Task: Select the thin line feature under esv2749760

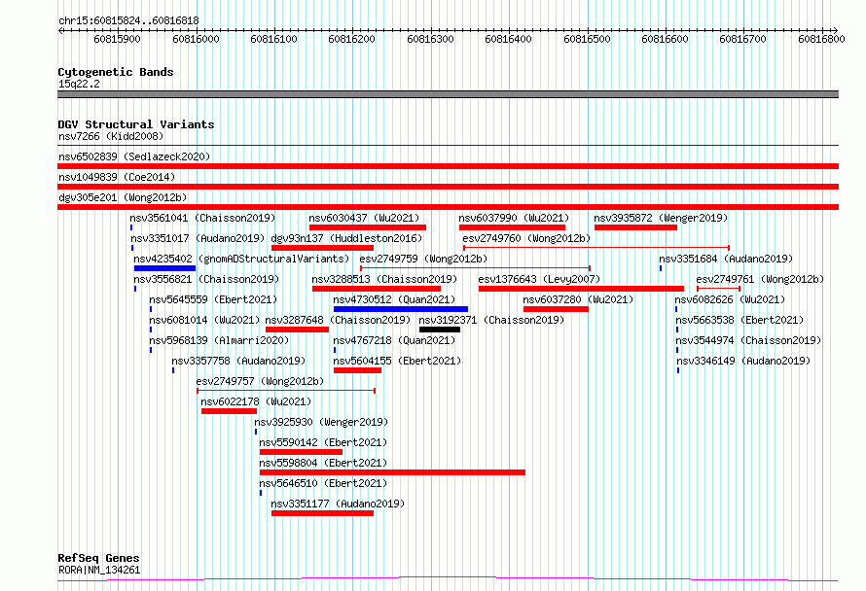Action: (596, 248)
